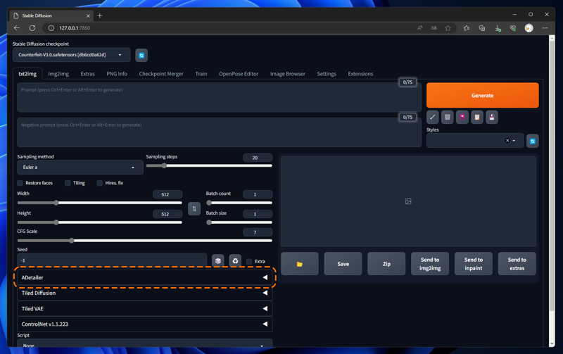
Task: Open the Settings tab
Action: (327, 74)
